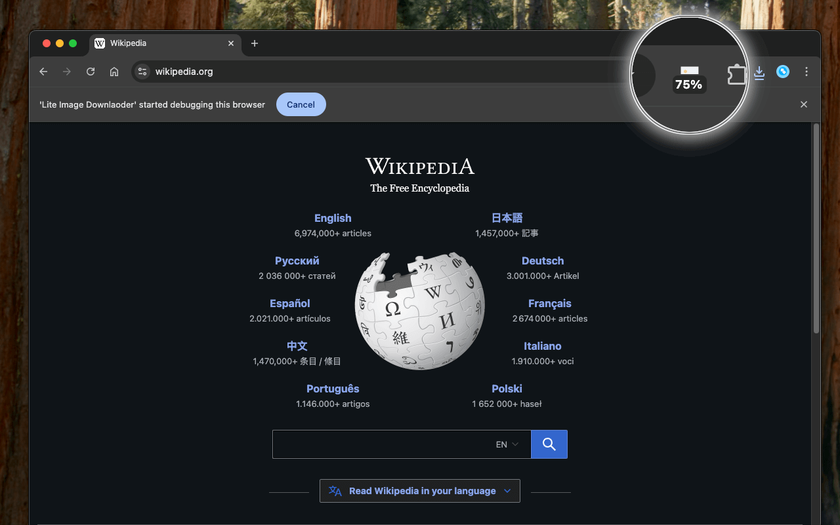Open a new tab with the plus
The image size is (840, 525).
(255, 43)
